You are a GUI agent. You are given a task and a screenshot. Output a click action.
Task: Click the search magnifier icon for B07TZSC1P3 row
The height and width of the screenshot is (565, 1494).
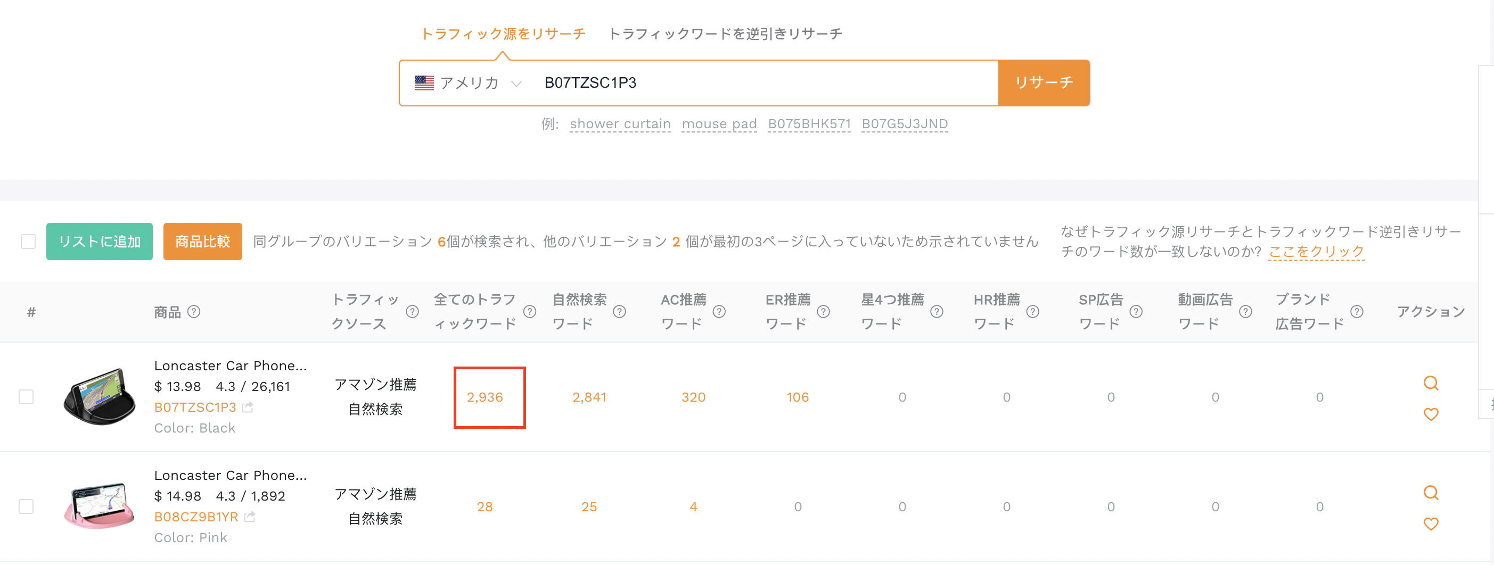1431,383
